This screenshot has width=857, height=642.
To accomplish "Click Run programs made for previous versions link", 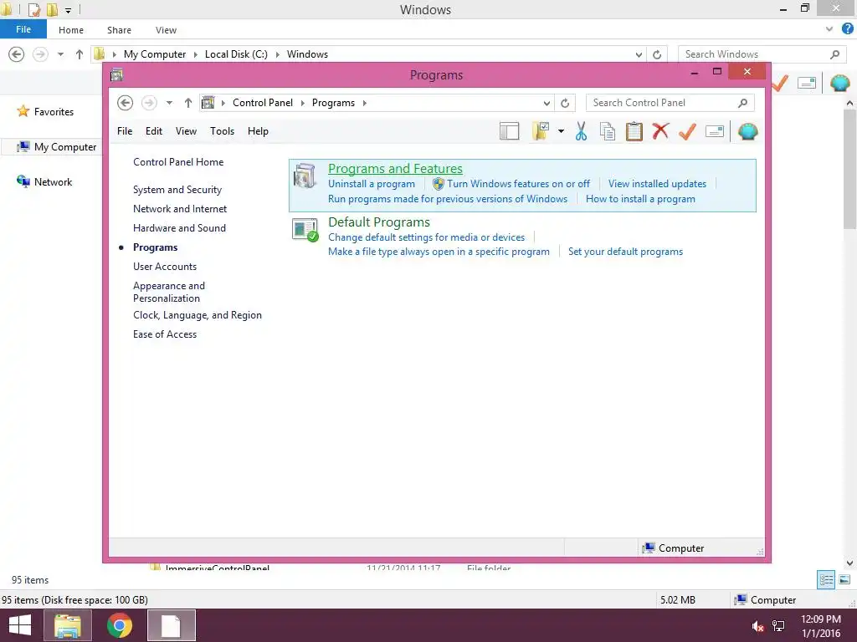I will pos(448,199).
